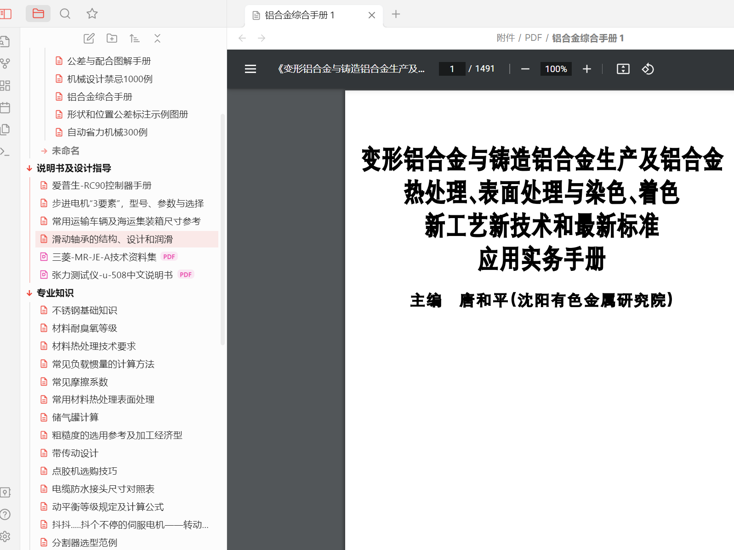Open 电缆防水接头尺寸对照表 note
This screenshot has height=550, width=734.
tap(103, 489)
